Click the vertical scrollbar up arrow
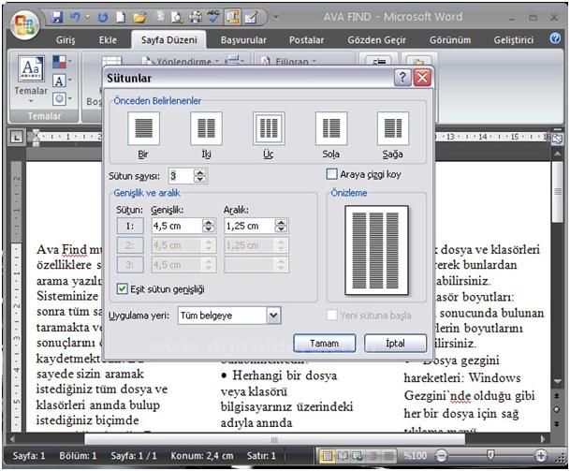Viewport: 570px width, 471px height. [x=557, y=154]
